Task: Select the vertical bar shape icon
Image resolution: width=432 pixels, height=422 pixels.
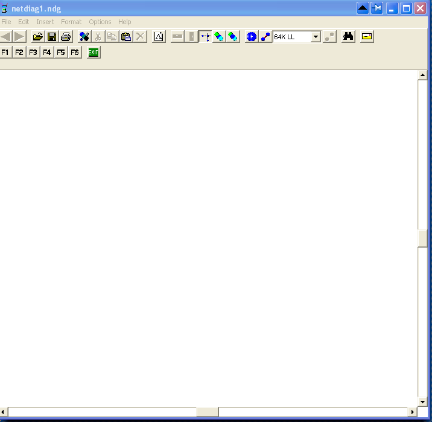Action: (x=191, y=36)
